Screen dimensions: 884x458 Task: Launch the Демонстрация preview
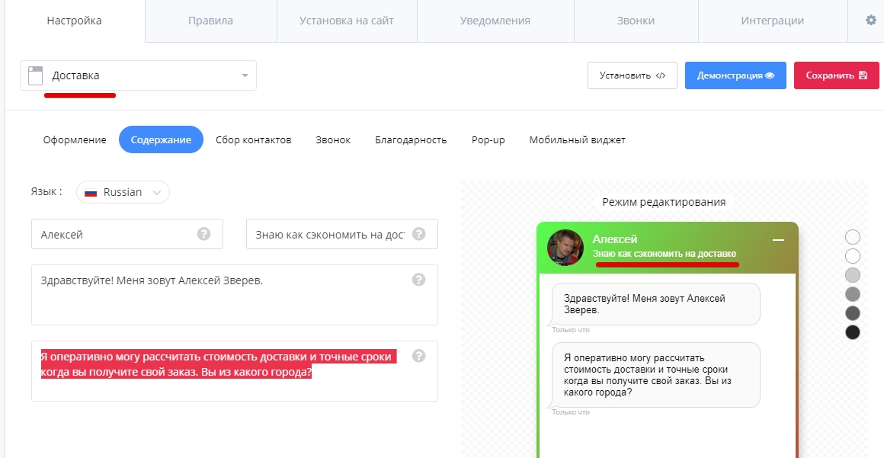point(735,75)
